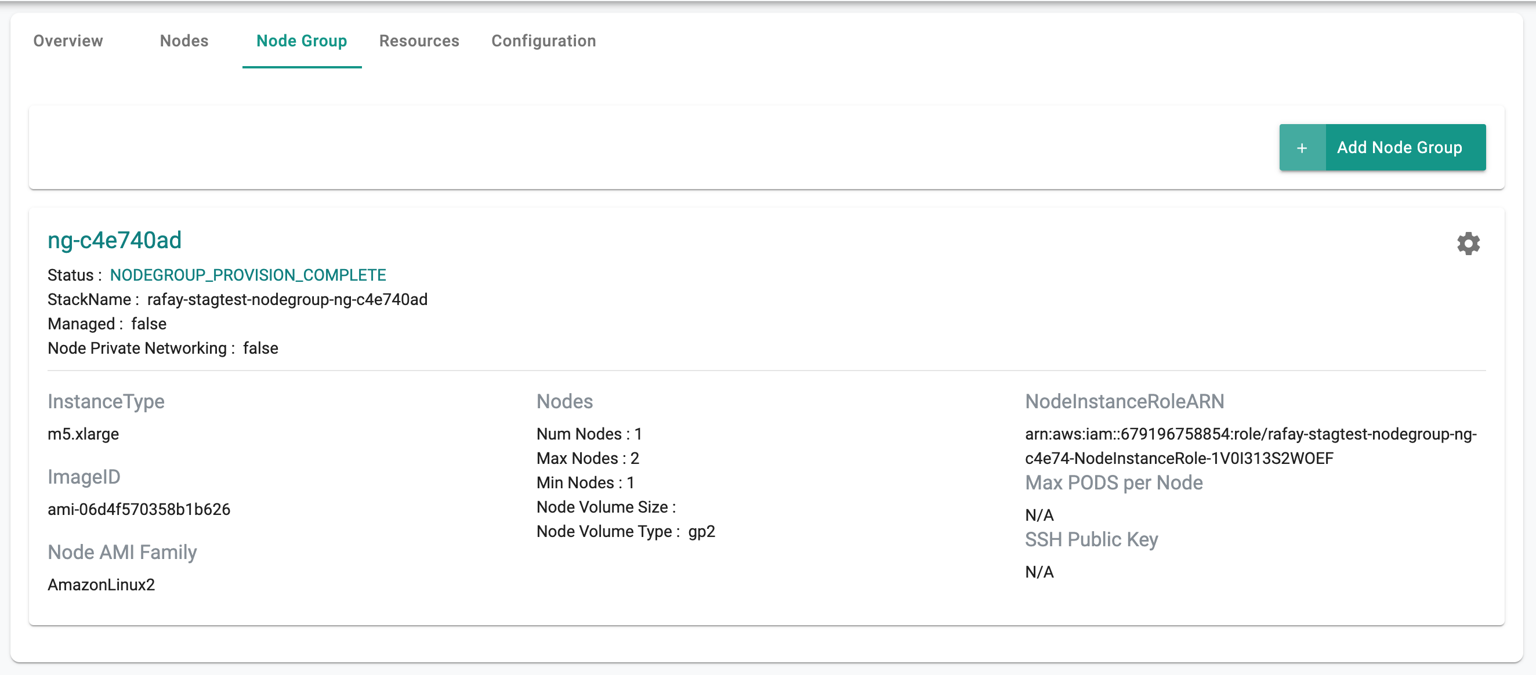
Task: Click the Node Volume Size entry
Action: coord(606,507)
